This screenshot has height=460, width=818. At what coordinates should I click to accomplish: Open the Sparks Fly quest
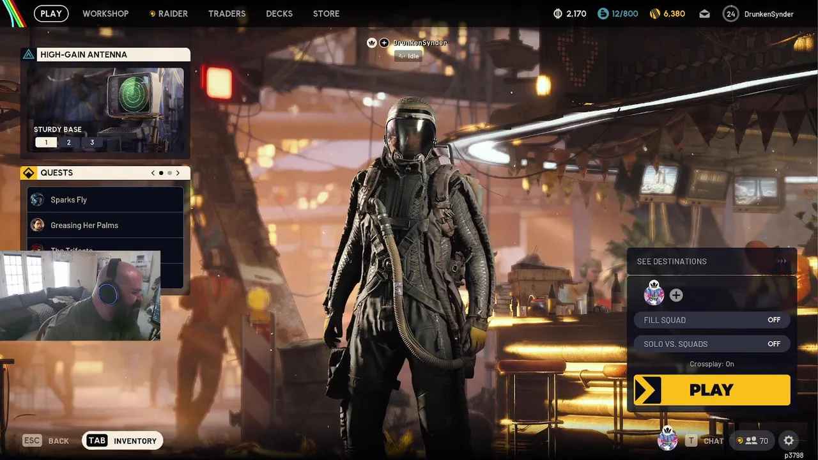pyautogui.click(x=105, y=199)
